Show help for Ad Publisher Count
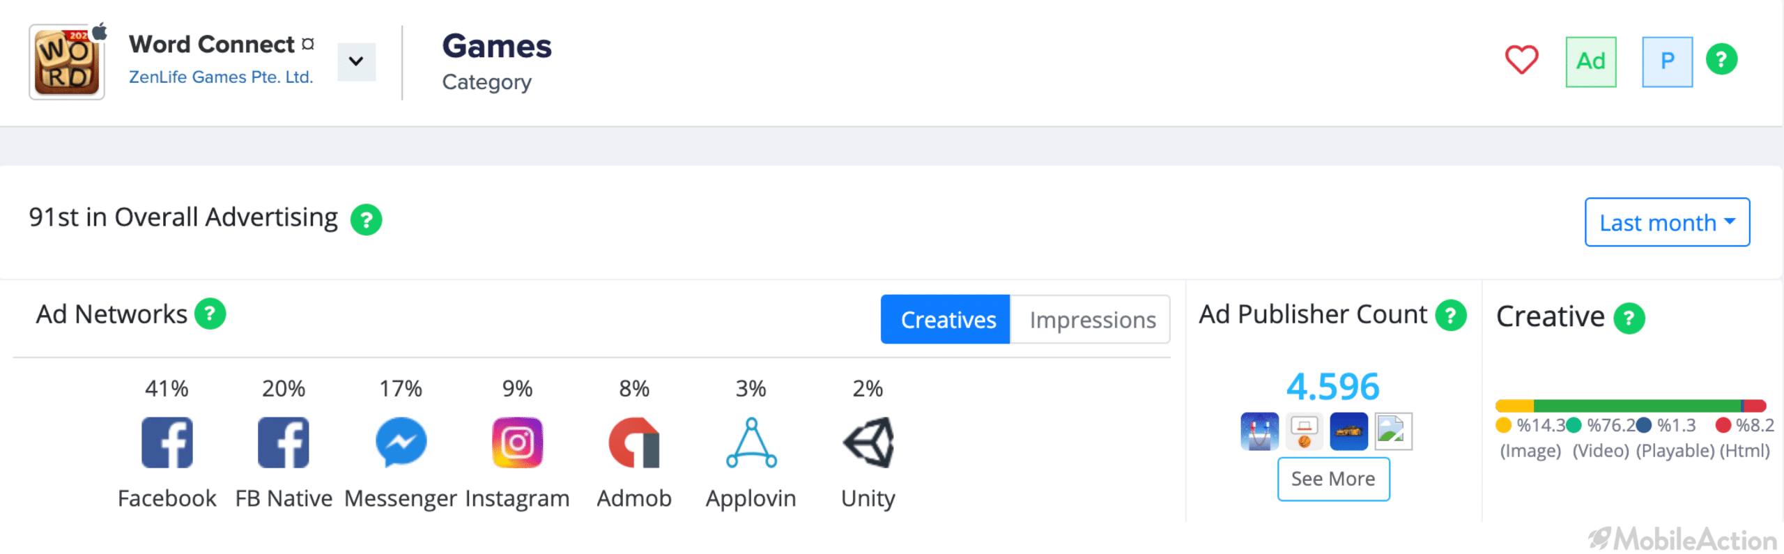Image resolution: width=1784 pixels, height=554 pixels. [x=1451, y=316]
